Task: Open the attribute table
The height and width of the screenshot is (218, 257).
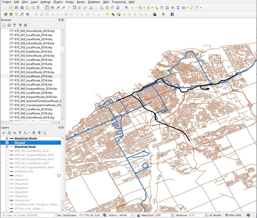Action: [x=161, y=8]
